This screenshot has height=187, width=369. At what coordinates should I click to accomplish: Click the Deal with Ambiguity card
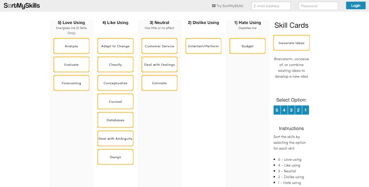115,139
